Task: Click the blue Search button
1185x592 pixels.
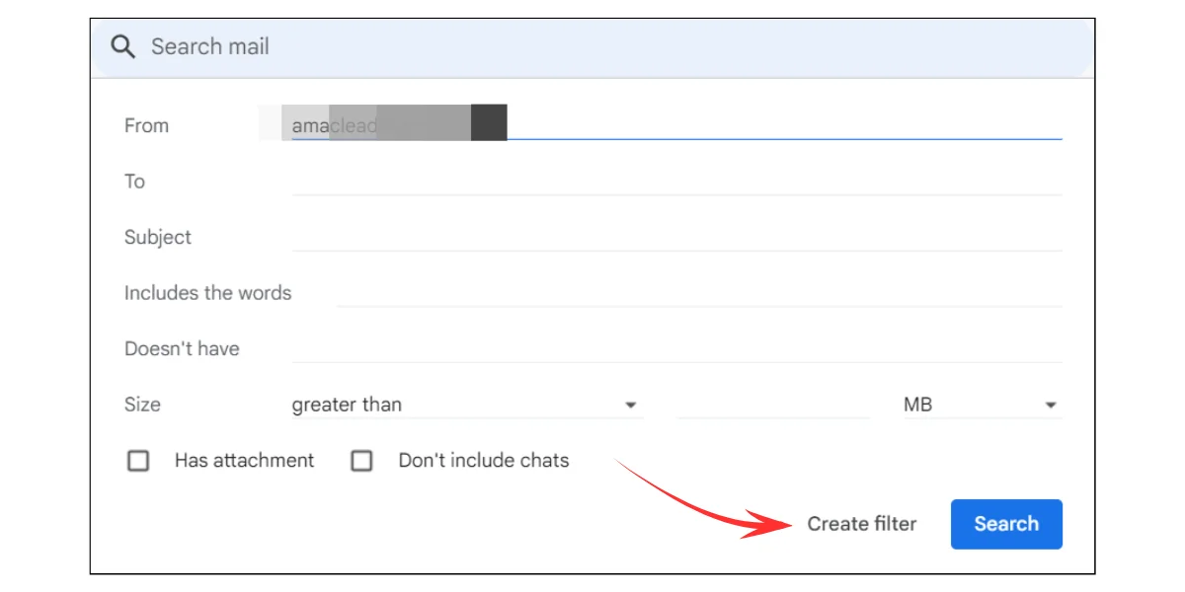Action: coord(1006,524)
